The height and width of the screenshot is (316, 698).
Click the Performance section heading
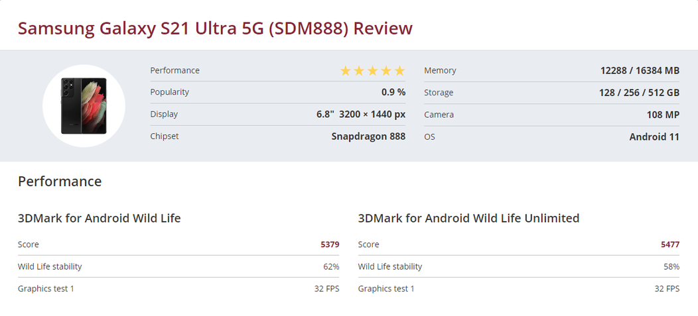pos(60,182)
